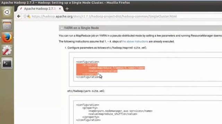Focus Firefox from the dock
Image resolution: width=222 pixels, height=124 pixels.
click(x=7, y=38)
